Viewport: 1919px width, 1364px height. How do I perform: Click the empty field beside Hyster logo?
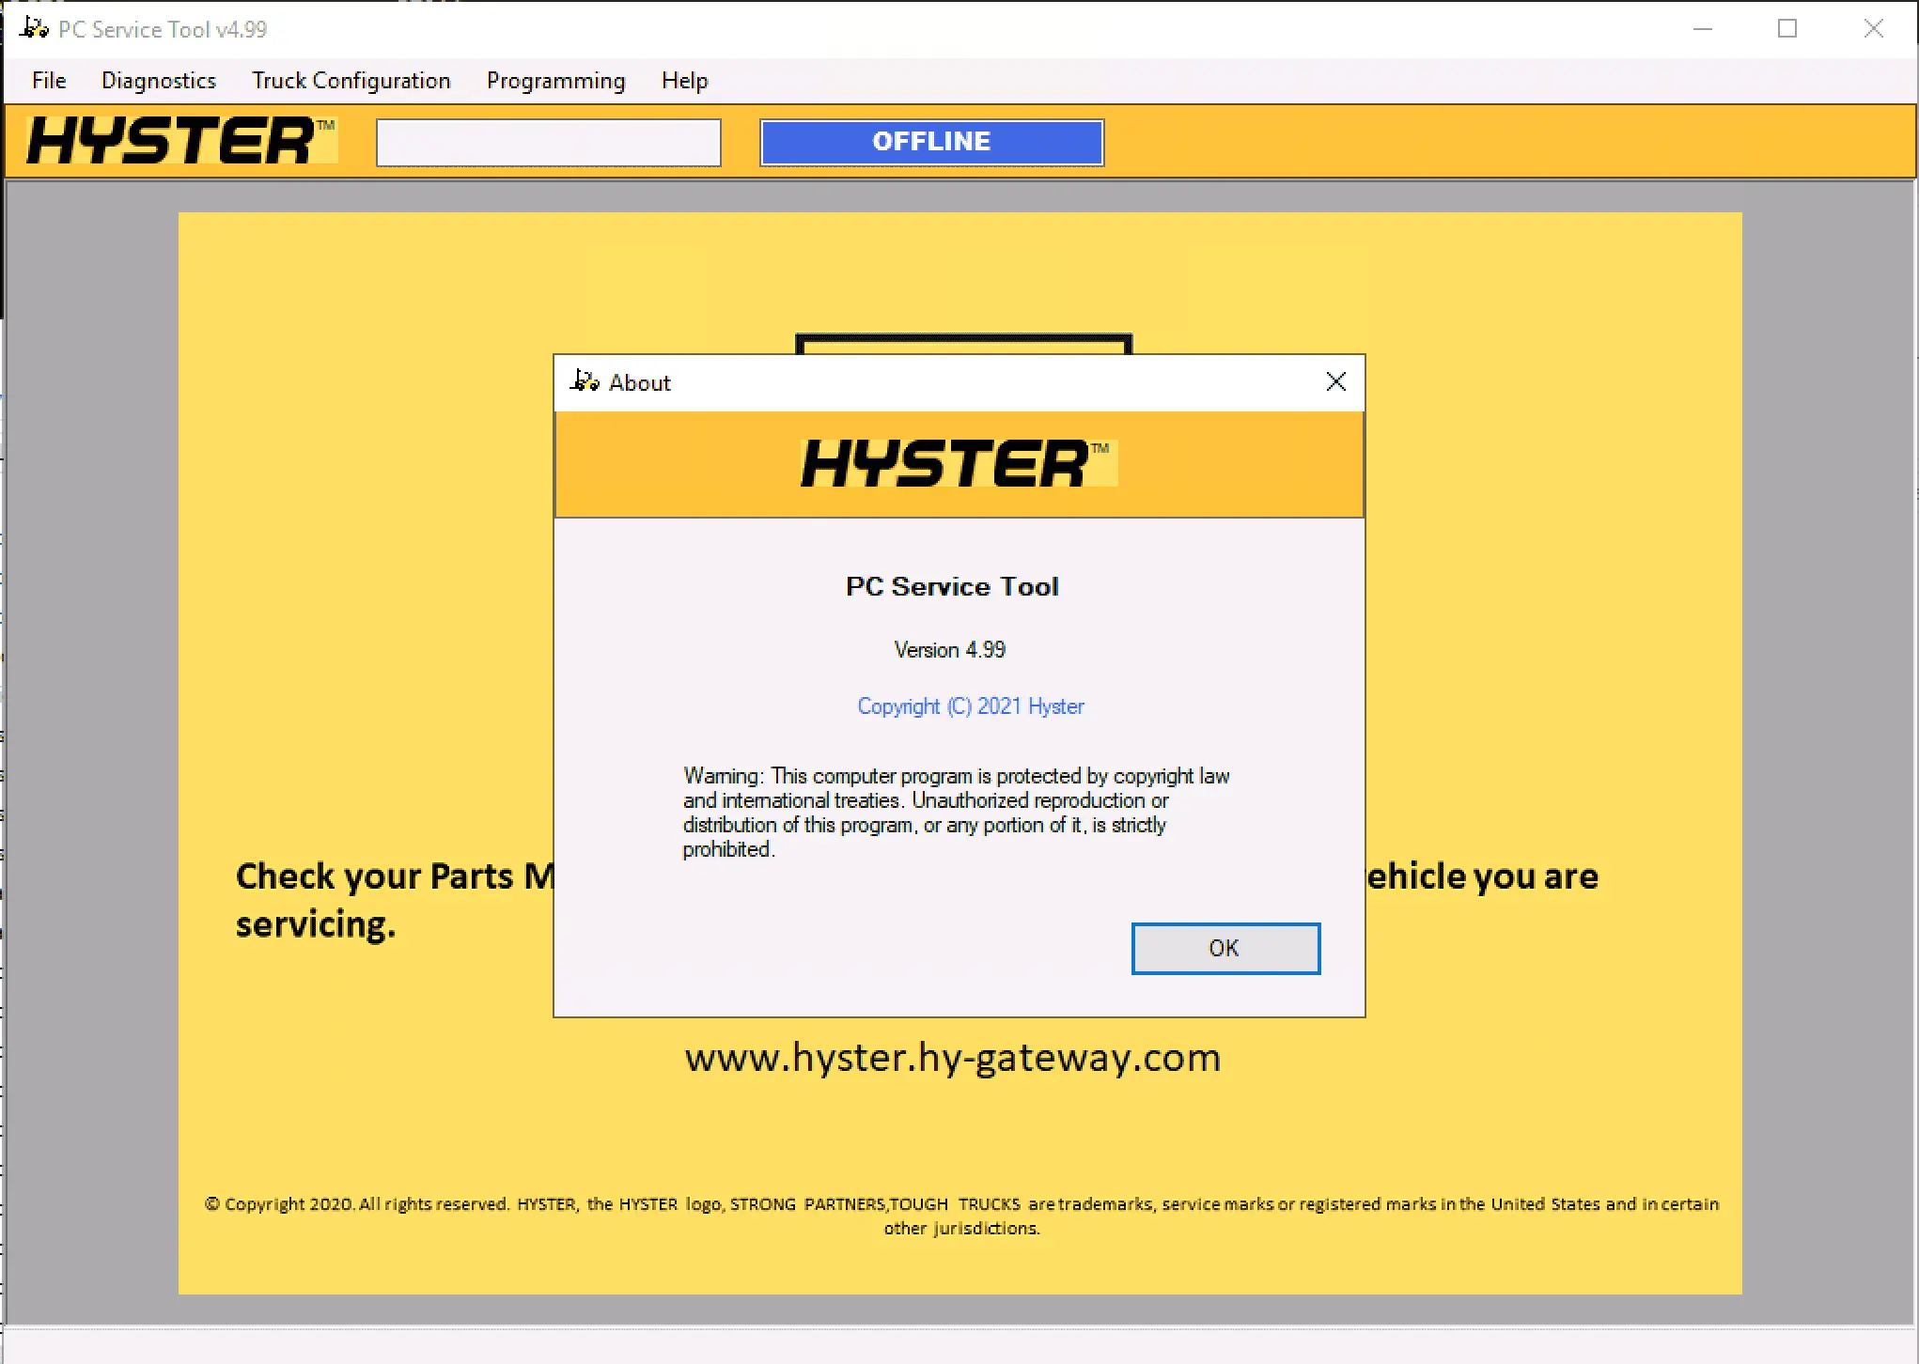click(549, 143)
